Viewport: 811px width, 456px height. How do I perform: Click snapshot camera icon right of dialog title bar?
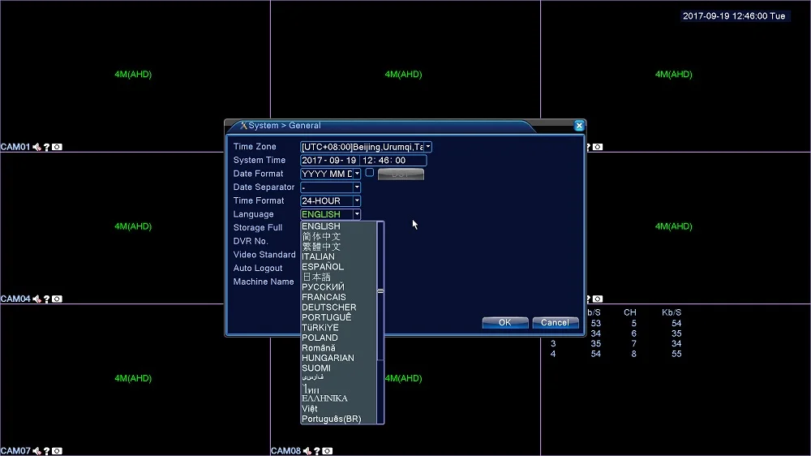(598, 147)
